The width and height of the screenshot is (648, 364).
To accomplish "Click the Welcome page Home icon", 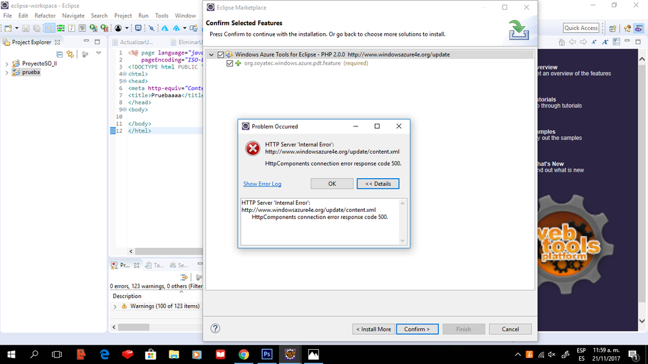I will [x=562, y=41].
